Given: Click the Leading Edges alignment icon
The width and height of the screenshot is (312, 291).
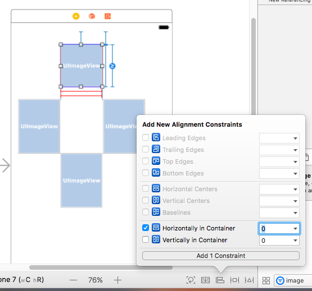Looking at the screenshot, I should (x=156, y=137).
